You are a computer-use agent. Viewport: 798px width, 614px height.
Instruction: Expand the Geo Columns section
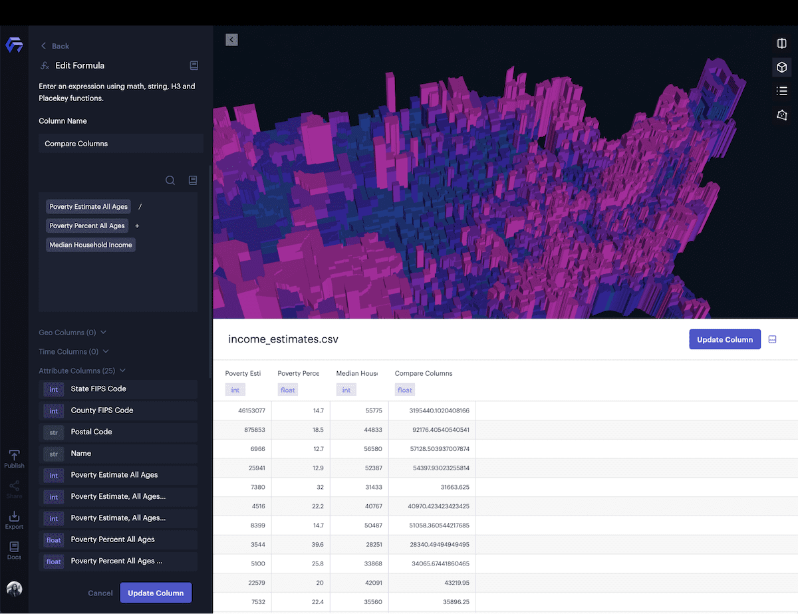(x=72, y=333)
